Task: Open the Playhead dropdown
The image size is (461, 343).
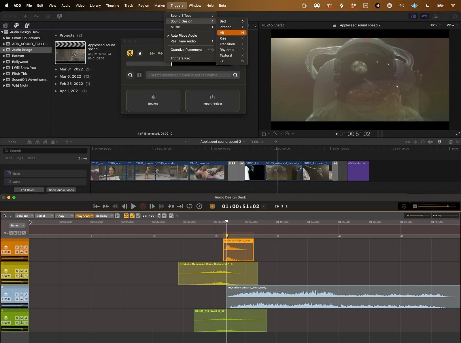Action: (x=84, y=216)
